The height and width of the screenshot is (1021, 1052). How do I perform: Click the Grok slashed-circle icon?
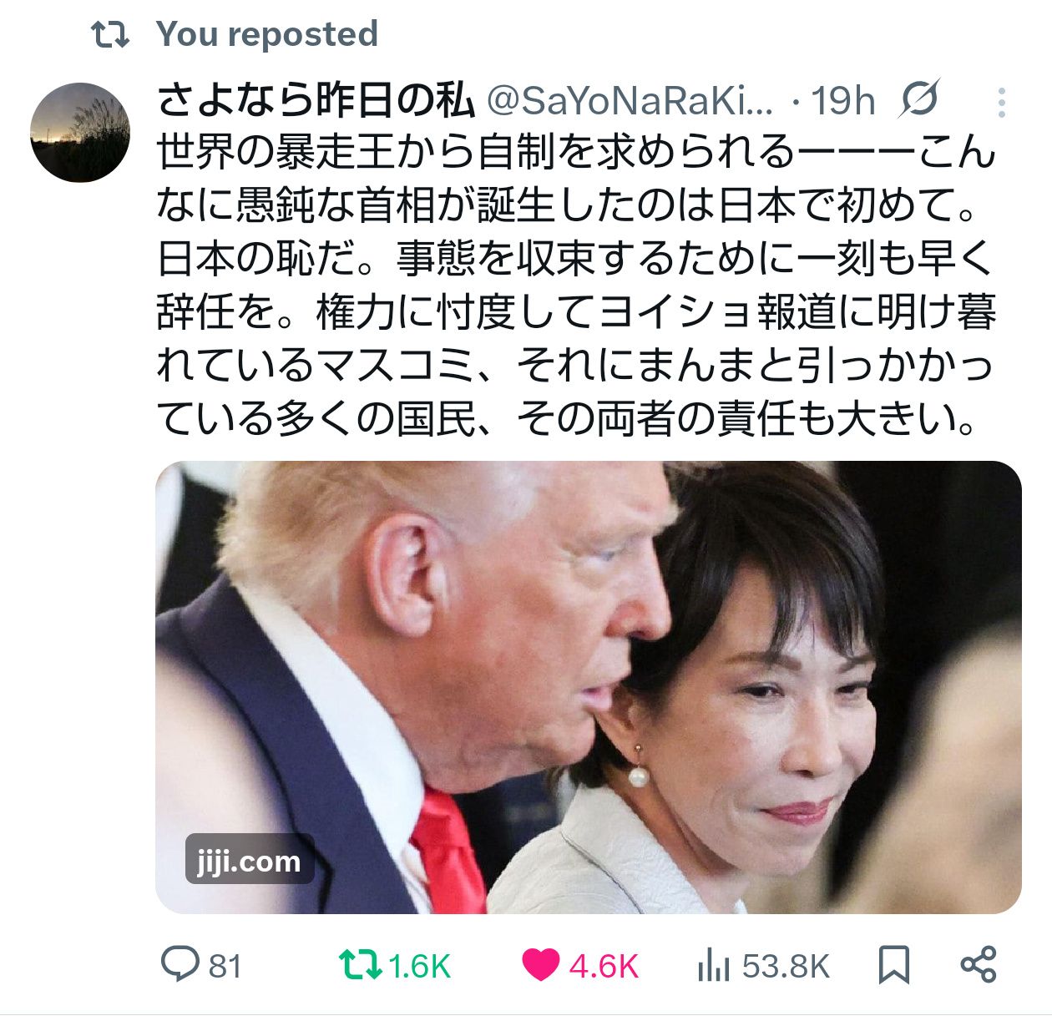pyautogui.click(x=920, y=100)
